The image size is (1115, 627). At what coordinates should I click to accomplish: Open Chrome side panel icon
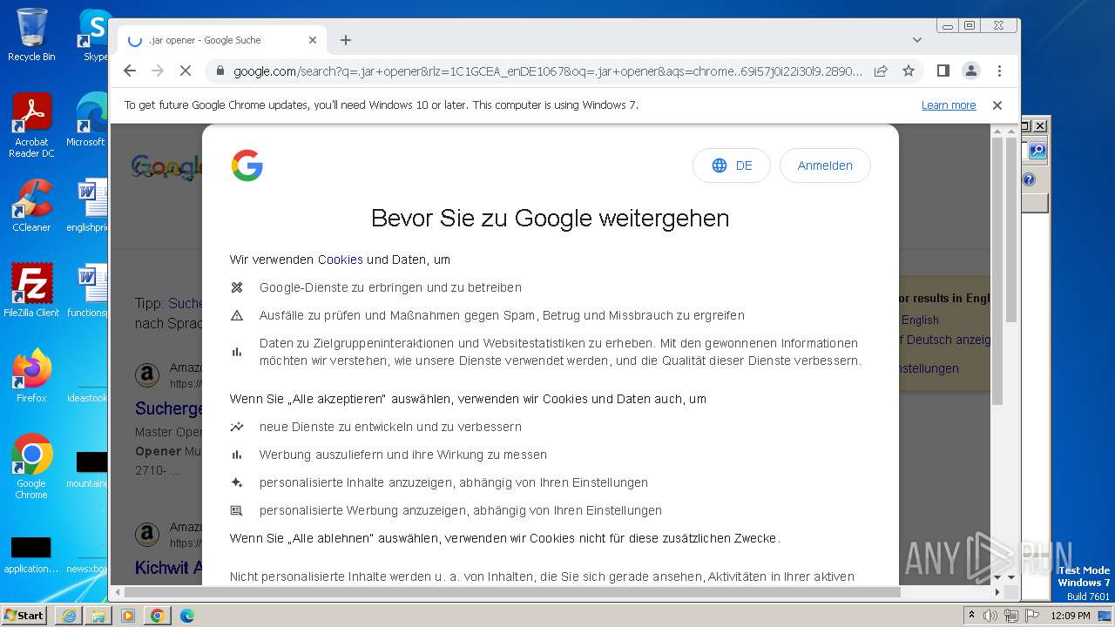click(943, 71)
